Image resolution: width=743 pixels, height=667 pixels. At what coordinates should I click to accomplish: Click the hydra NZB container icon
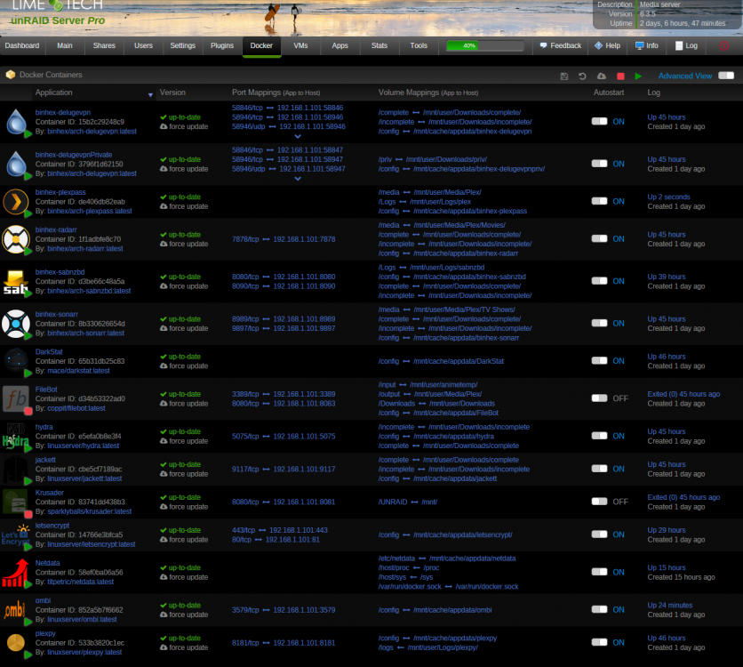pos(16,437)
